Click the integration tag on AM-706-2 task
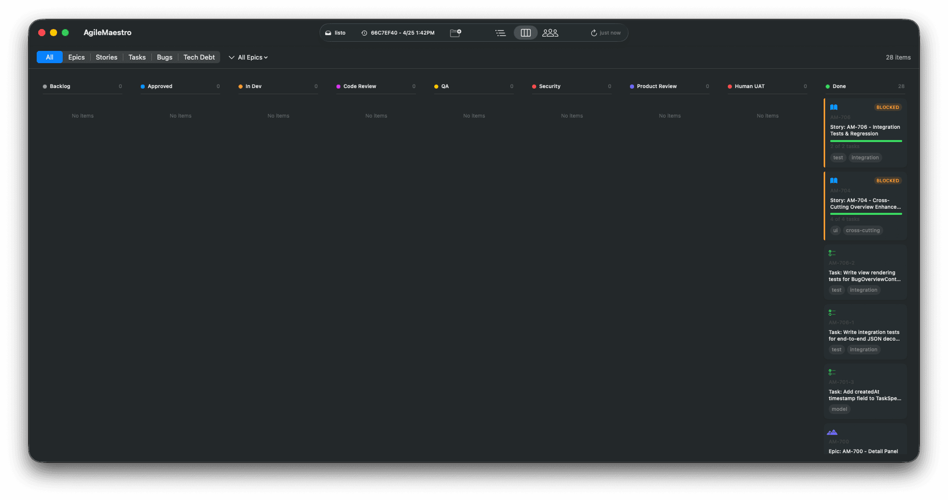This screenshot has width=948, height=500. [863, 290]
